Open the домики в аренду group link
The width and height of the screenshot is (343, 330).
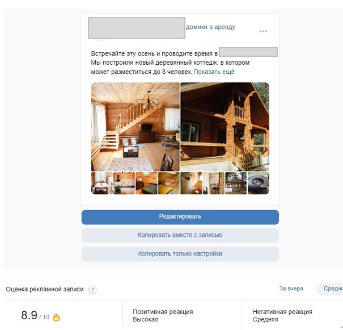tap(210, 27)
